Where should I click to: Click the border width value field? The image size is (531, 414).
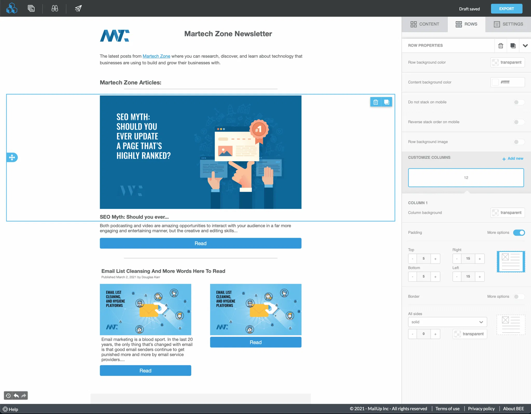pos(424,334)
